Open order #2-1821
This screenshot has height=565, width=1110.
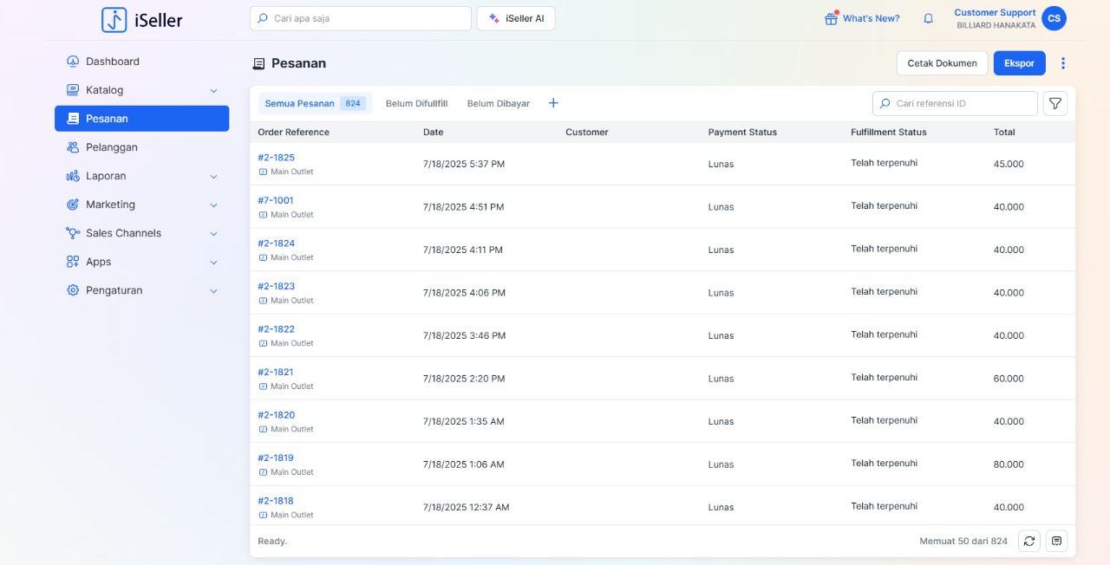(x=276, y=372)
